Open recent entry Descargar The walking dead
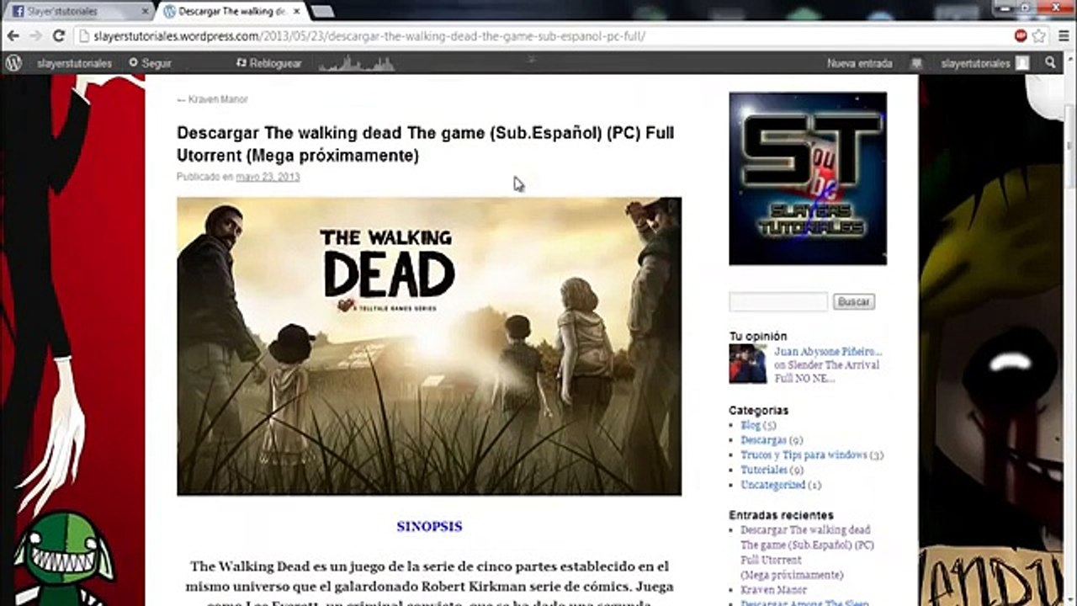 807,552
